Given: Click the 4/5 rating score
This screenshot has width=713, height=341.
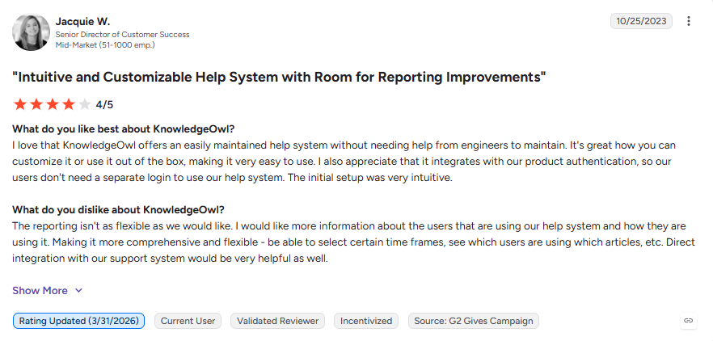Looking at the screenshot, I should click(x=104, y=105).
